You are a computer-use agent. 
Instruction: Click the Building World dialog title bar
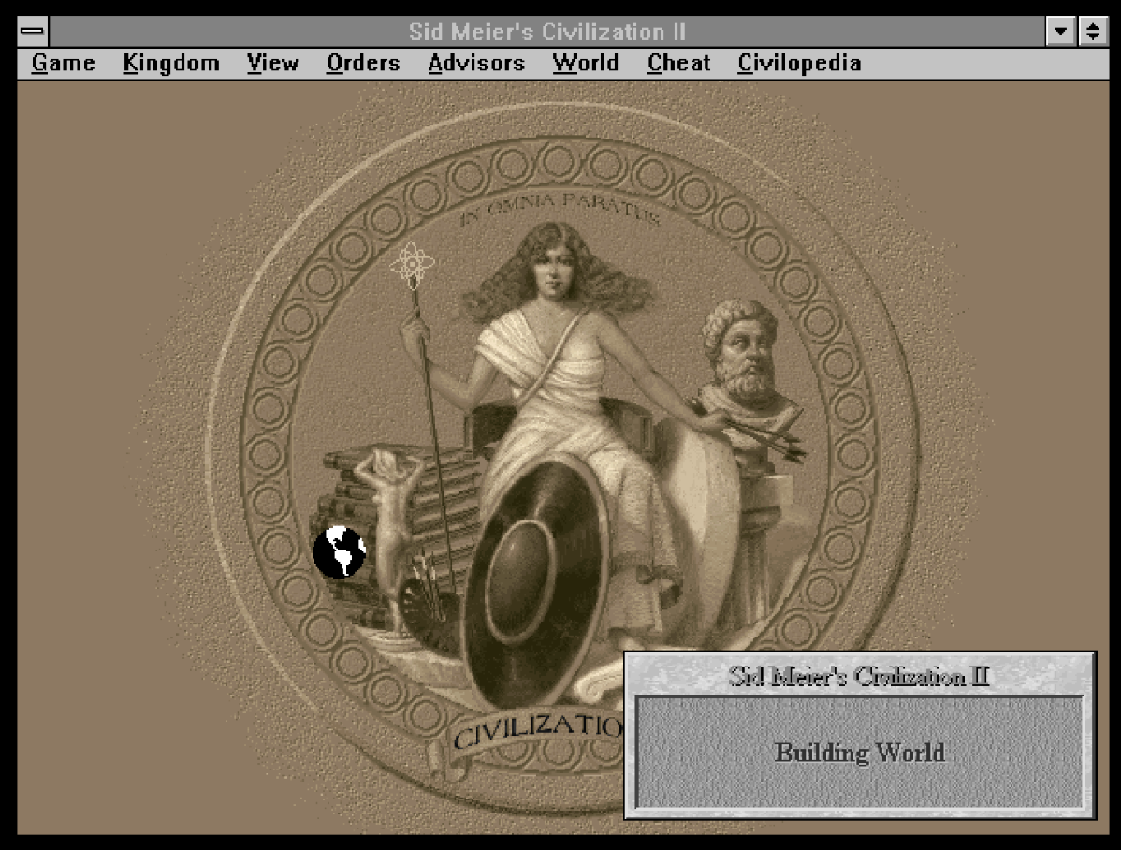point(859,676)
